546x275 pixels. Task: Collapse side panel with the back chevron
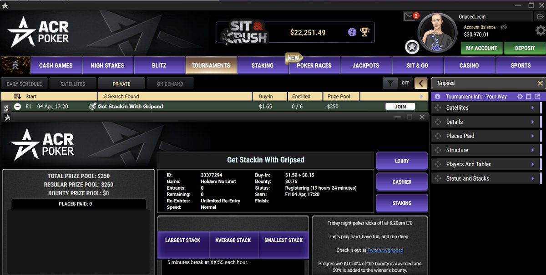[x=421, y=83]
